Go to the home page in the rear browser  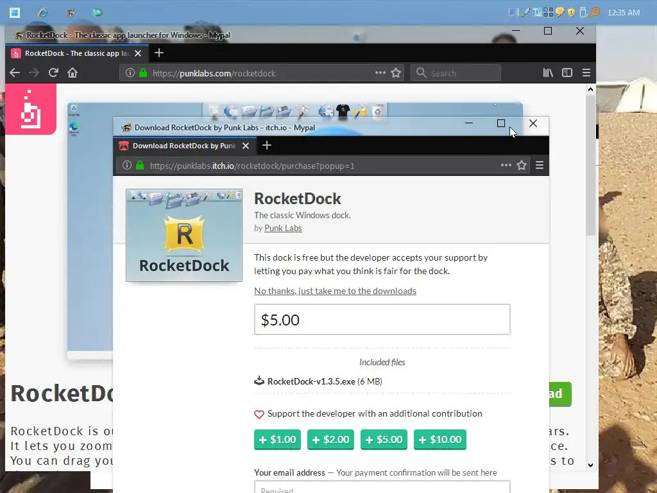coord(73,73)
